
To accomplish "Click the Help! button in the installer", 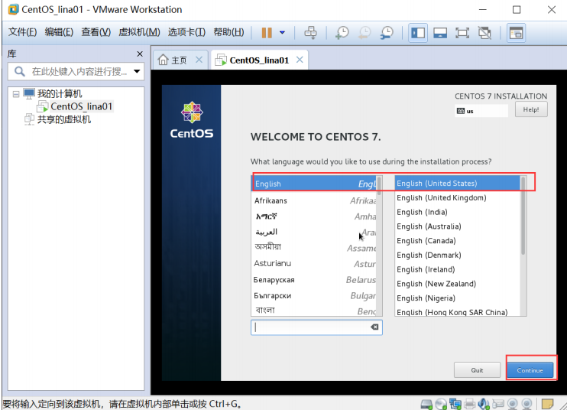I will pos(531,109).
